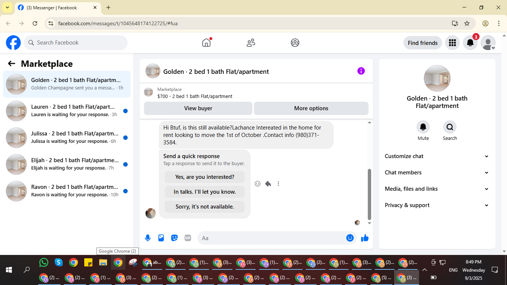Viewport: 507px width, 285px height.
Task: Bookmark this page with the star
Action: point(467,23)
